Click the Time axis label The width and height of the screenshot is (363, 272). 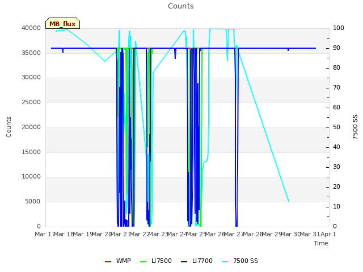[321, 243]
